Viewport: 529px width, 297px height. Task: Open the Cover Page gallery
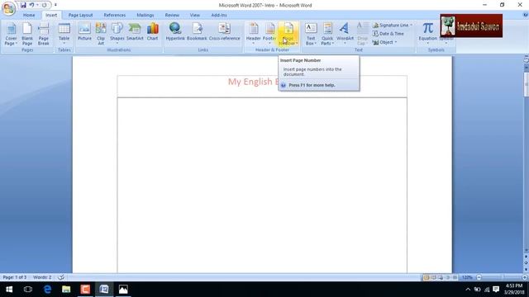coord(11,34)
